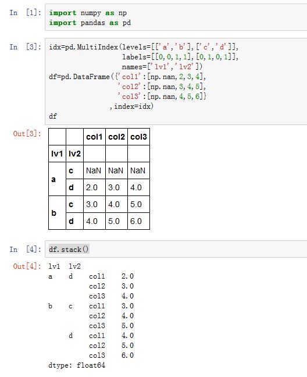Screen dimensions: 307x377
Task: Click index label 'a' in the table
Action: [x=57, y=179]
